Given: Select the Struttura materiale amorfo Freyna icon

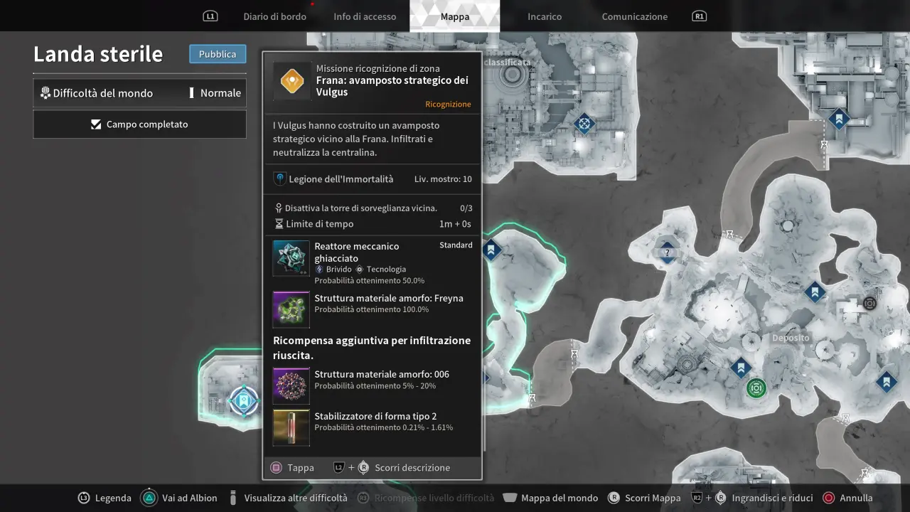Looking at the screenshot, I should (x=291, y=309).
